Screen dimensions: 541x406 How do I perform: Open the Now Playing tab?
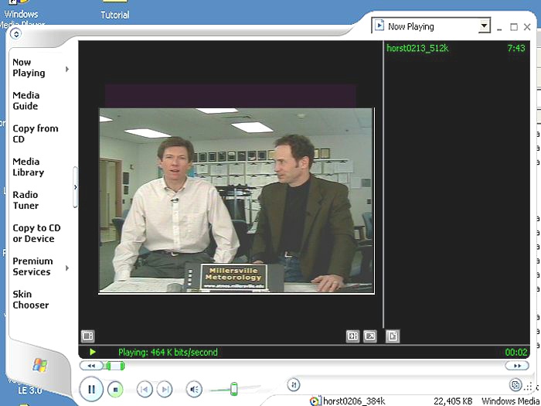pos(29,68)
